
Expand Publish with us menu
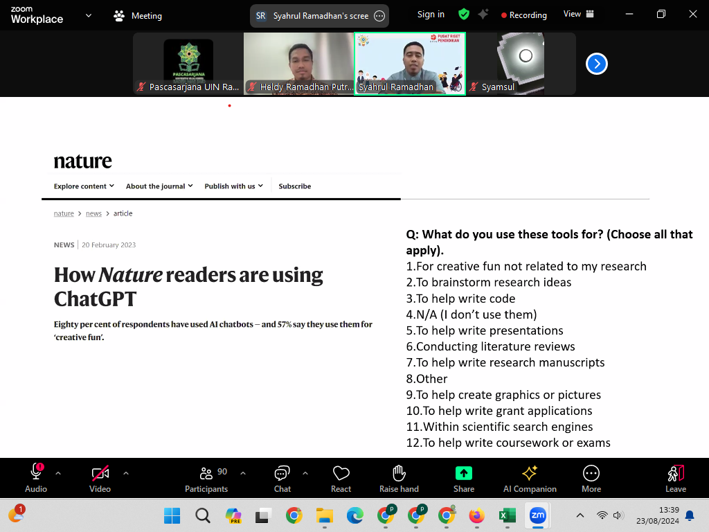(234, 186)
